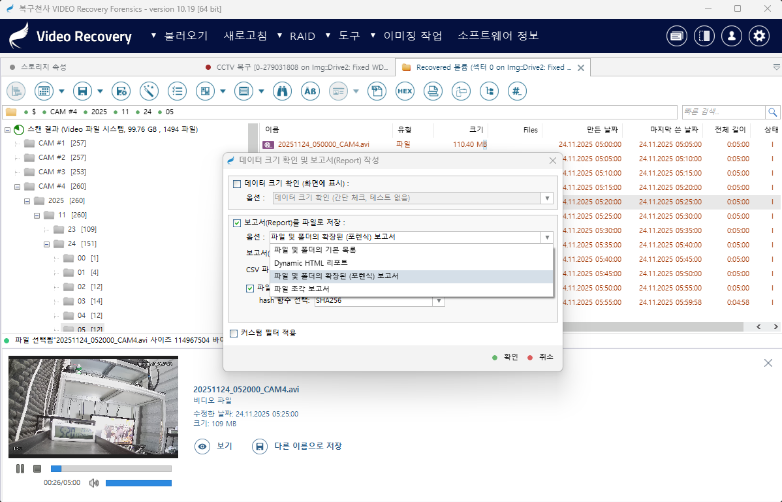Click the grid table view toolbar icon

click(44, 91)
